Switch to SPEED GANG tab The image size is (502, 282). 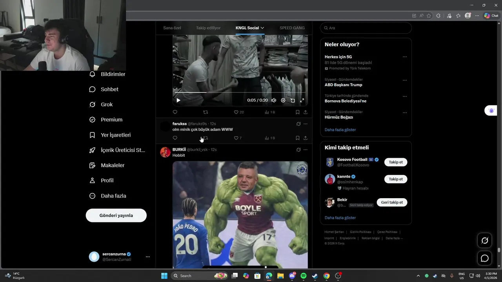[x=292, y=28]
